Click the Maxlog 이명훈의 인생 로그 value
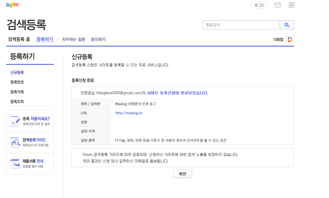This screenshot has height=198, width=329. tap(135, 104)
